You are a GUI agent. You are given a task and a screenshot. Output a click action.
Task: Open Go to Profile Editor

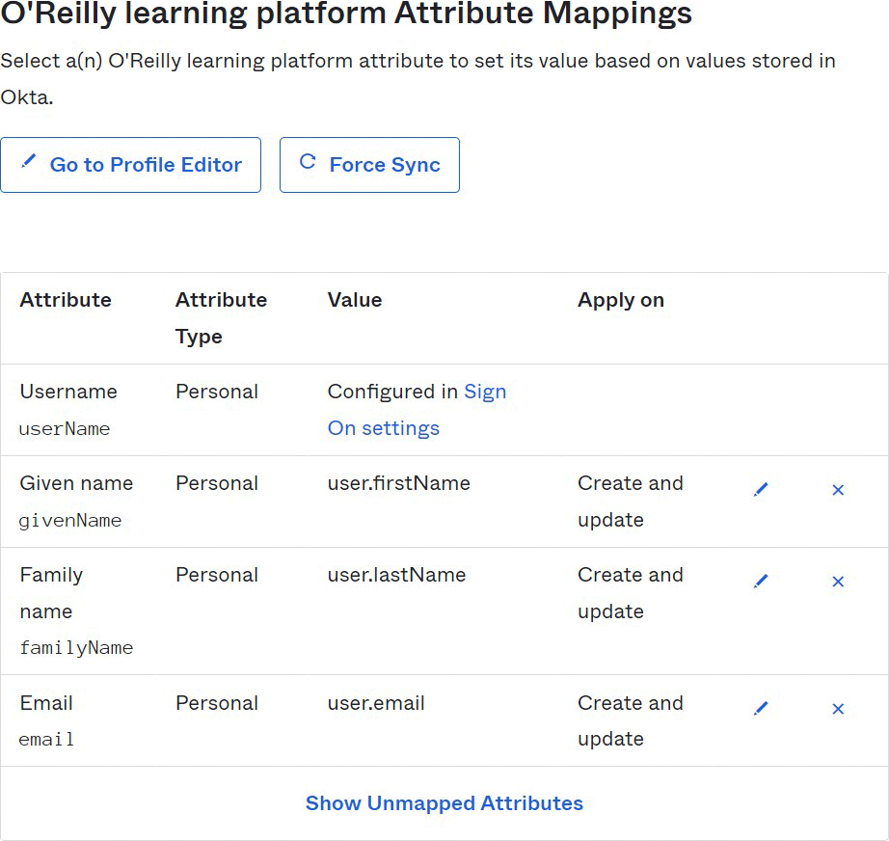click(131, 165)
